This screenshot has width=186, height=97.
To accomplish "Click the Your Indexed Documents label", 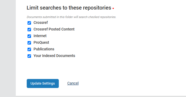I will (54, 56).
